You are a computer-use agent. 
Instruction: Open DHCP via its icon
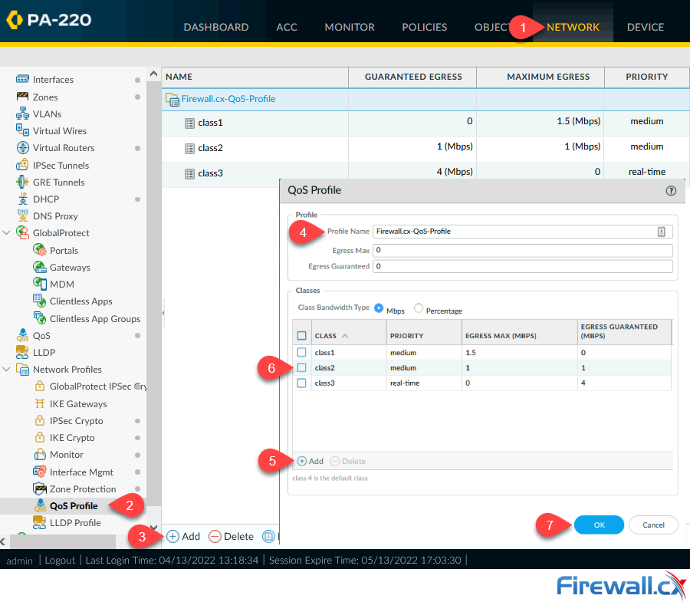(22, 199)
